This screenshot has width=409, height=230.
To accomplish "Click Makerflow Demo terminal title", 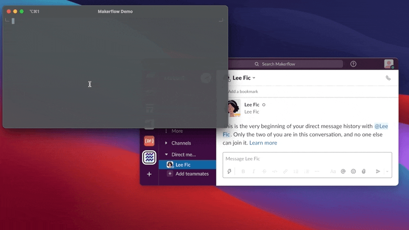I will point(115,11).
